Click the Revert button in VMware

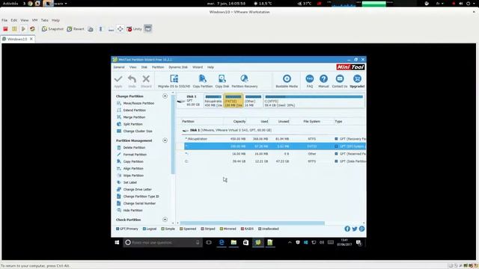click(76, 29)
